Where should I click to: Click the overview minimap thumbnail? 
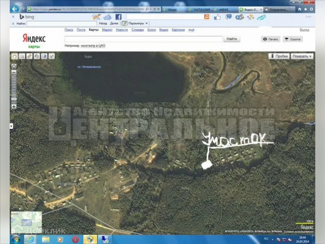click(x=26, y=222)
